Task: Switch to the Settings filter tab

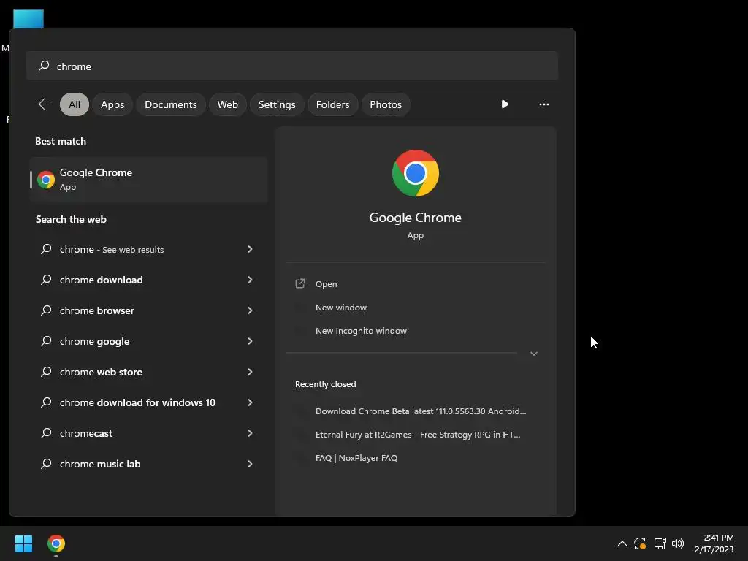Action: [x=277, y=104]
